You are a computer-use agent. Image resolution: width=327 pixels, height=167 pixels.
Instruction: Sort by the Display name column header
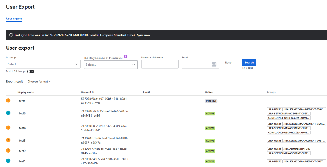(x=26, y=92)
